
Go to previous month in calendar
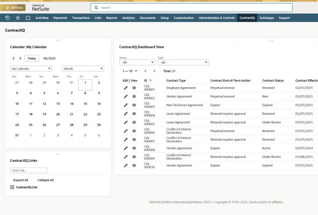point(14,58)
